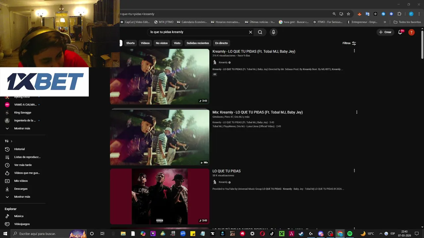This screenshot has height=238, width=424.
Task: Select the Shorts filter chip
Action: pyautogui.click(x=131, y=43)
